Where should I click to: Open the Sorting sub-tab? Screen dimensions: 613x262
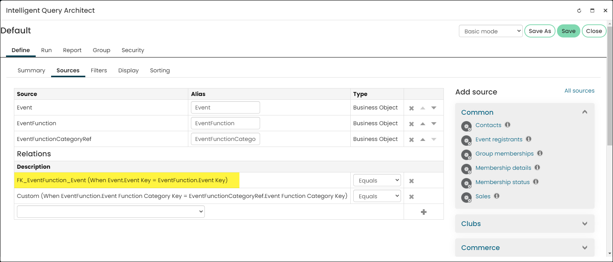point(160,70)
